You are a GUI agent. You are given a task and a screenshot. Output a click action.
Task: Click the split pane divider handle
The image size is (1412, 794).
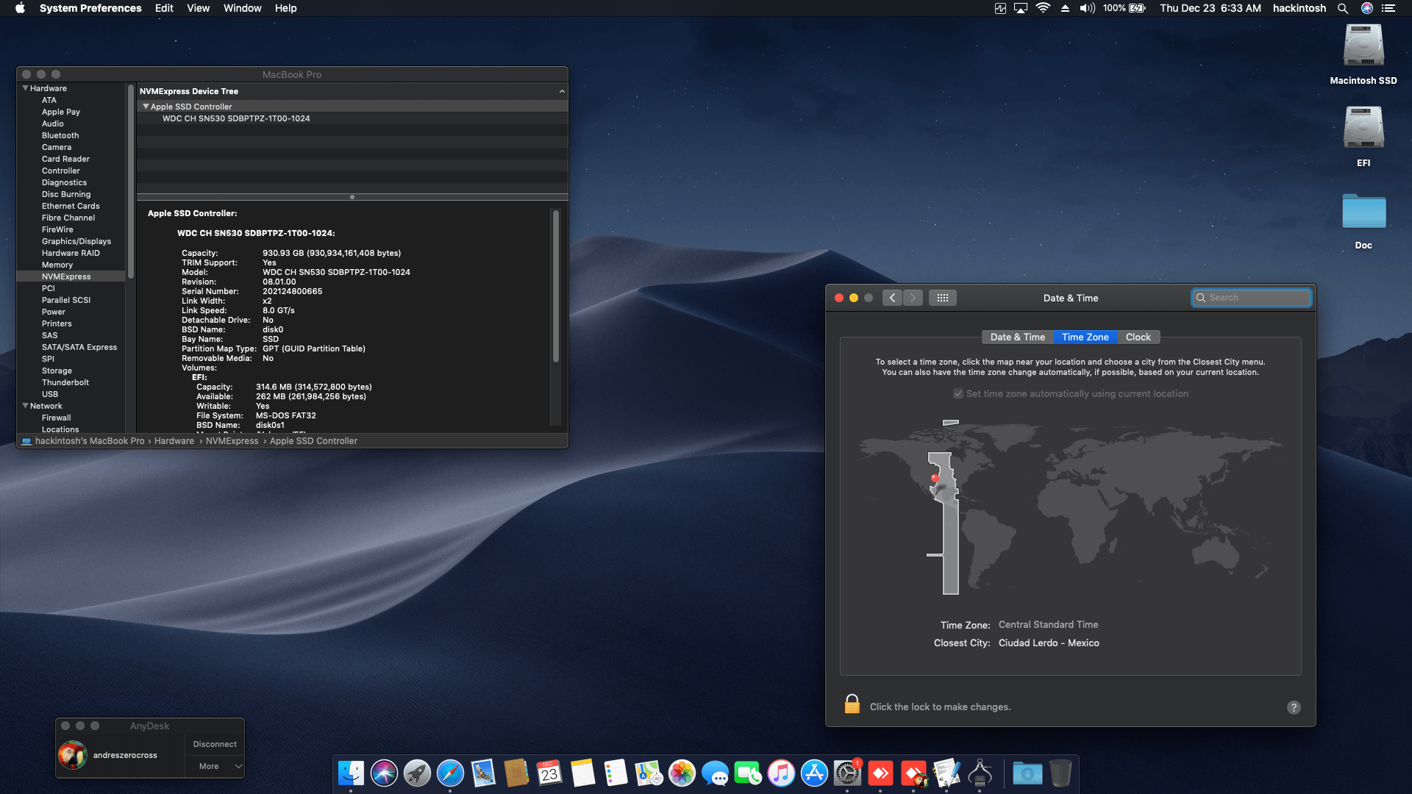tap(352, 197)
